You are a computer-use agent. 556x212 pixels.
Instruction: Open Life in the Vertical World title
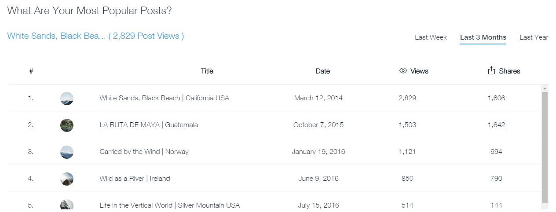(x=169, y=205)
